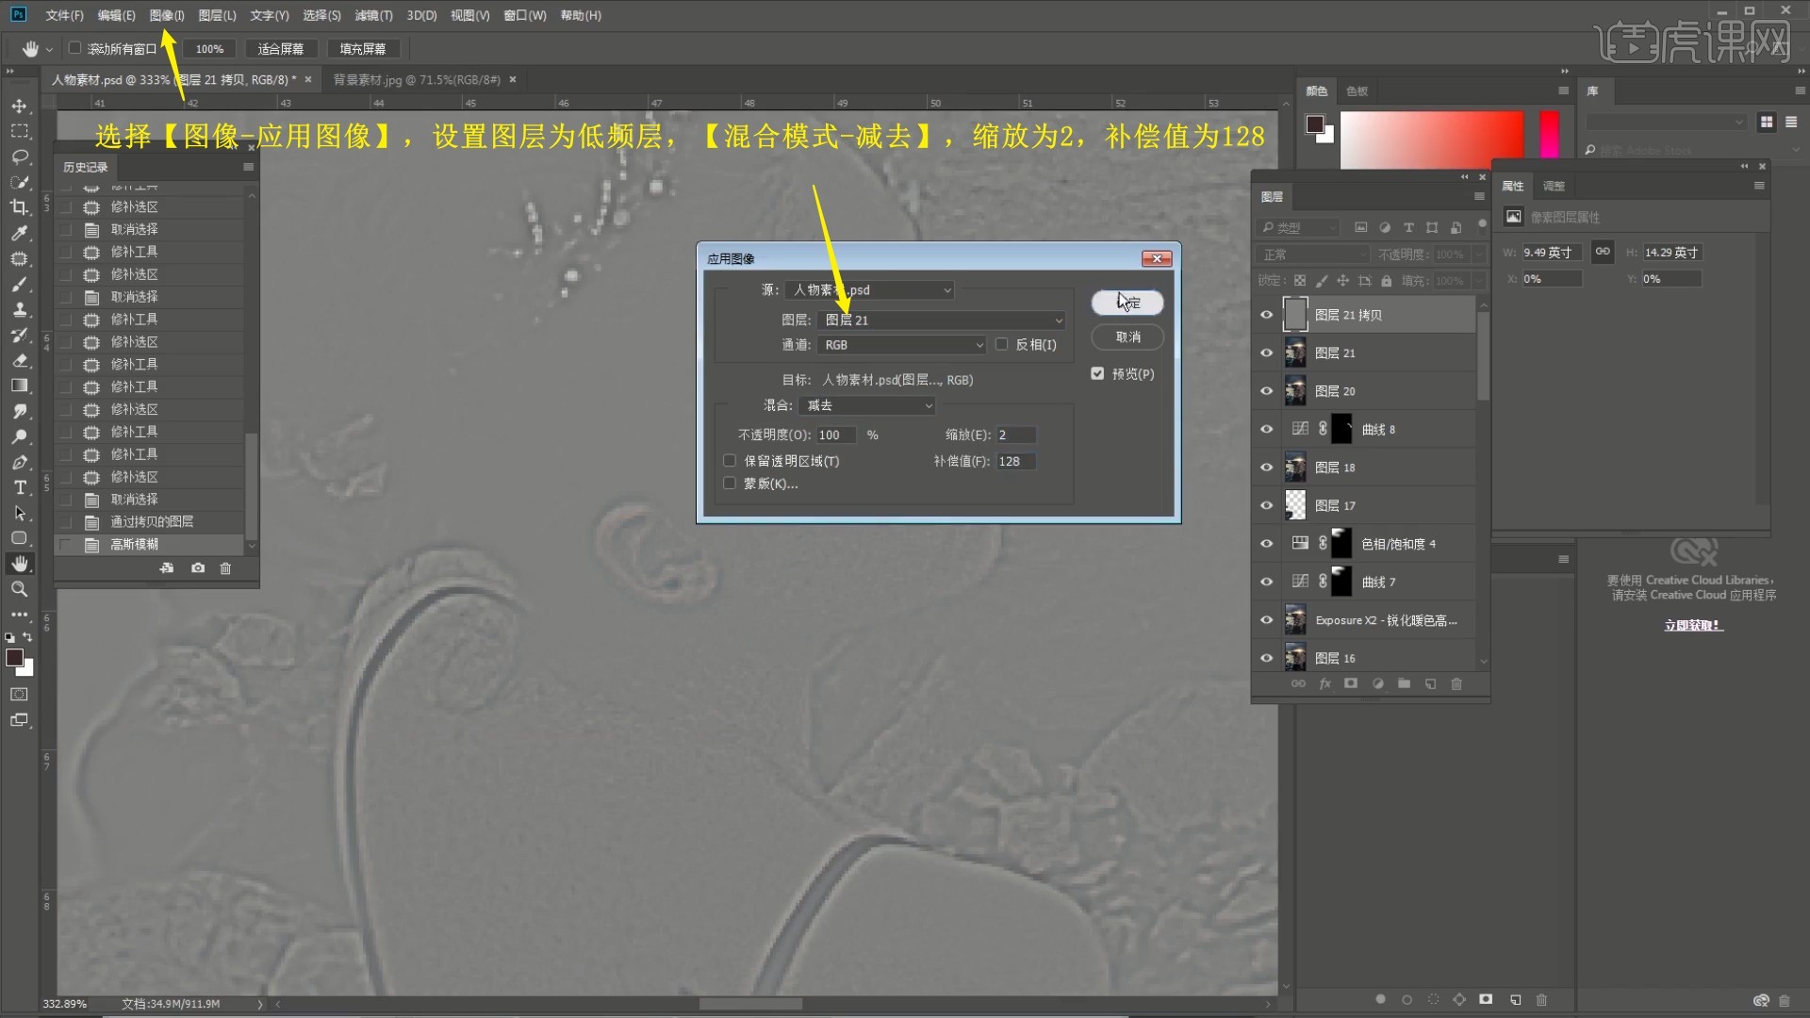
Task: Switch to 背景素材.jpg document tab
Action: tap(416, 80)
